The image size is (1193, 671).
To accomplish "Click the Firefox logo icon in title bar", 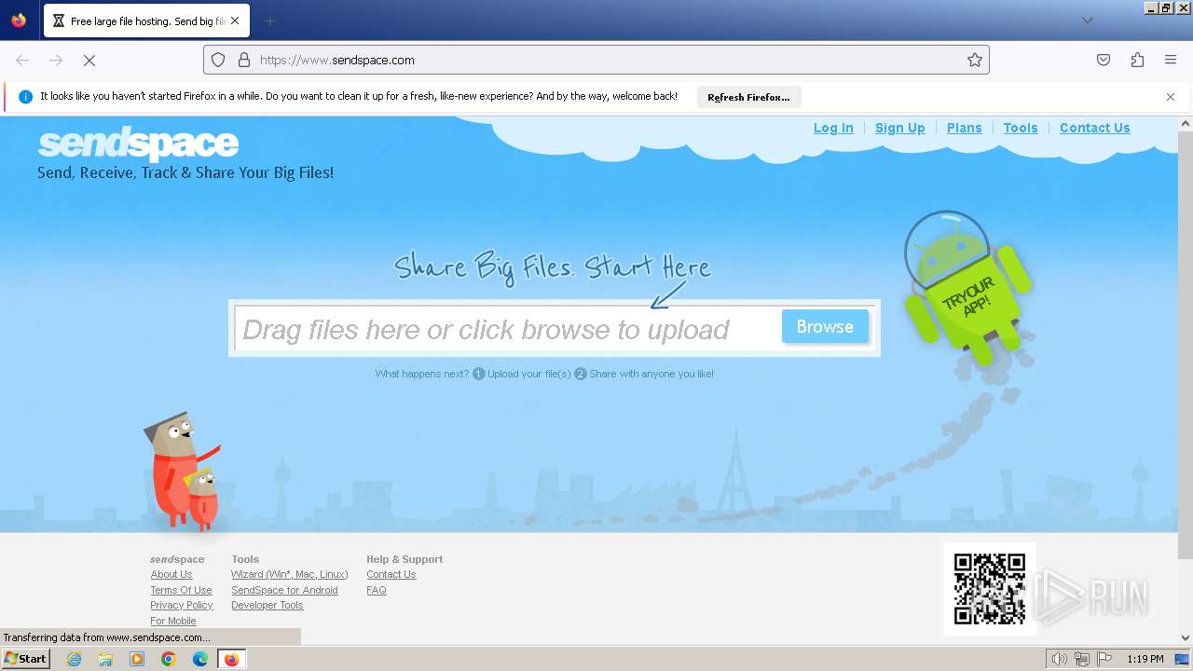I will pyautogui.click(x=19, y=20).
